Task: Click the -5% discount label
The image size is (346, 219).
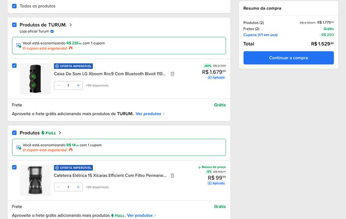Action: tap(209, 172)
